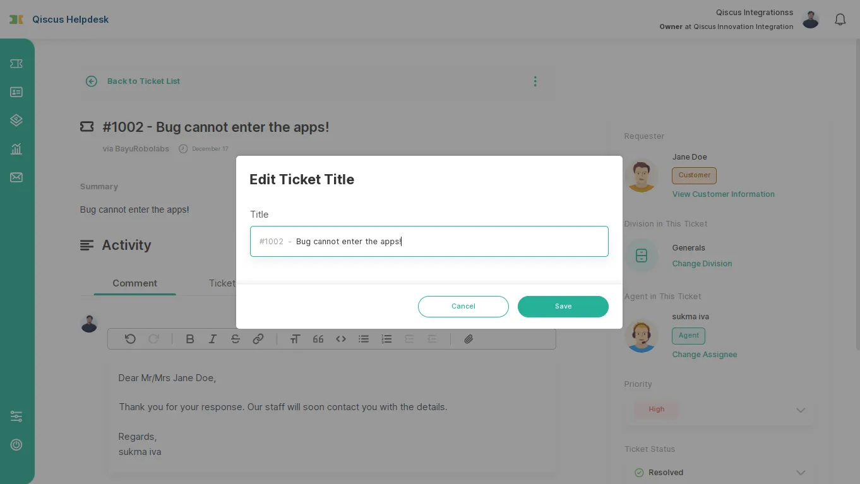Insert a link with the link icon

tap(258, 339)
